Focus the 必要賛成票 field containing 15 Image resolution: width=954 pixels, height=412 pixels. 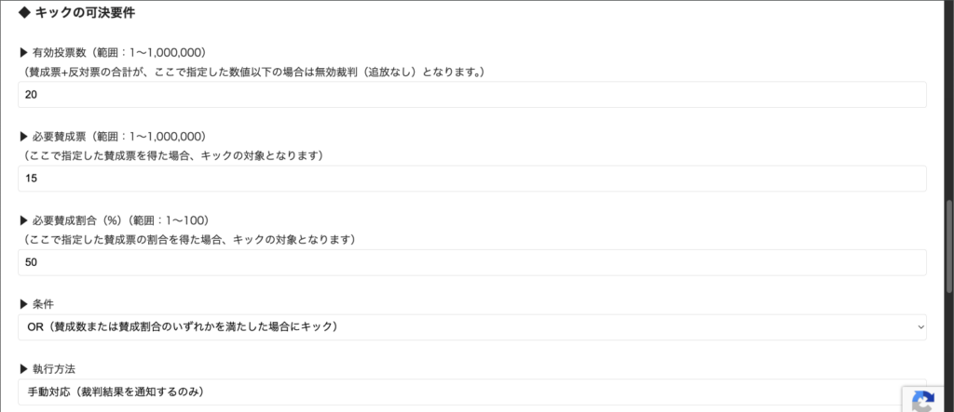(471, 179)
